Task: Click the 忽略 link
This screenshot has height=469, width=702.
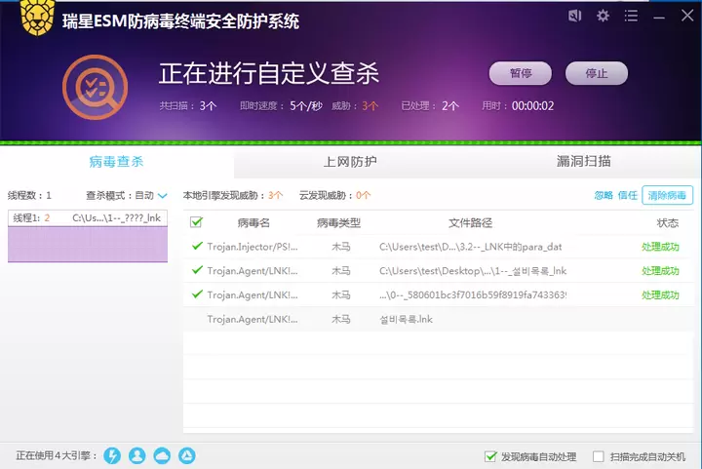Action: click(x=604, y=195)
